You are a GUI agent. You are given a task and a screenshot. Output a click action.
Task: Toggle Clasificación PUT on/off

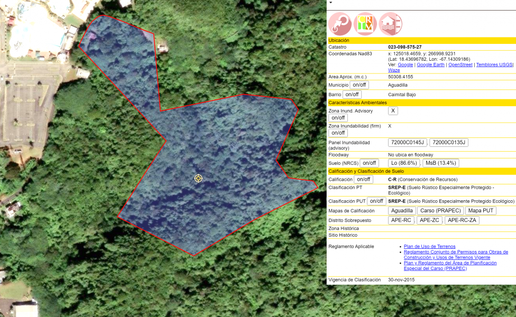[x=376, y=201]
